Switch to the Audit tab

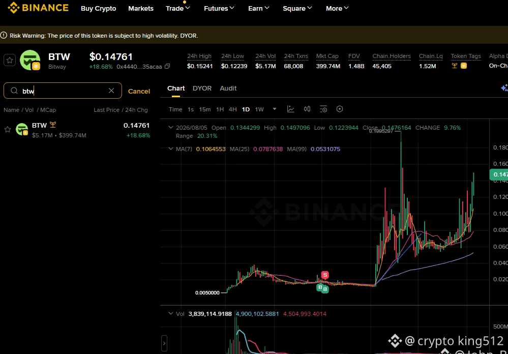[x=228, y=88]
